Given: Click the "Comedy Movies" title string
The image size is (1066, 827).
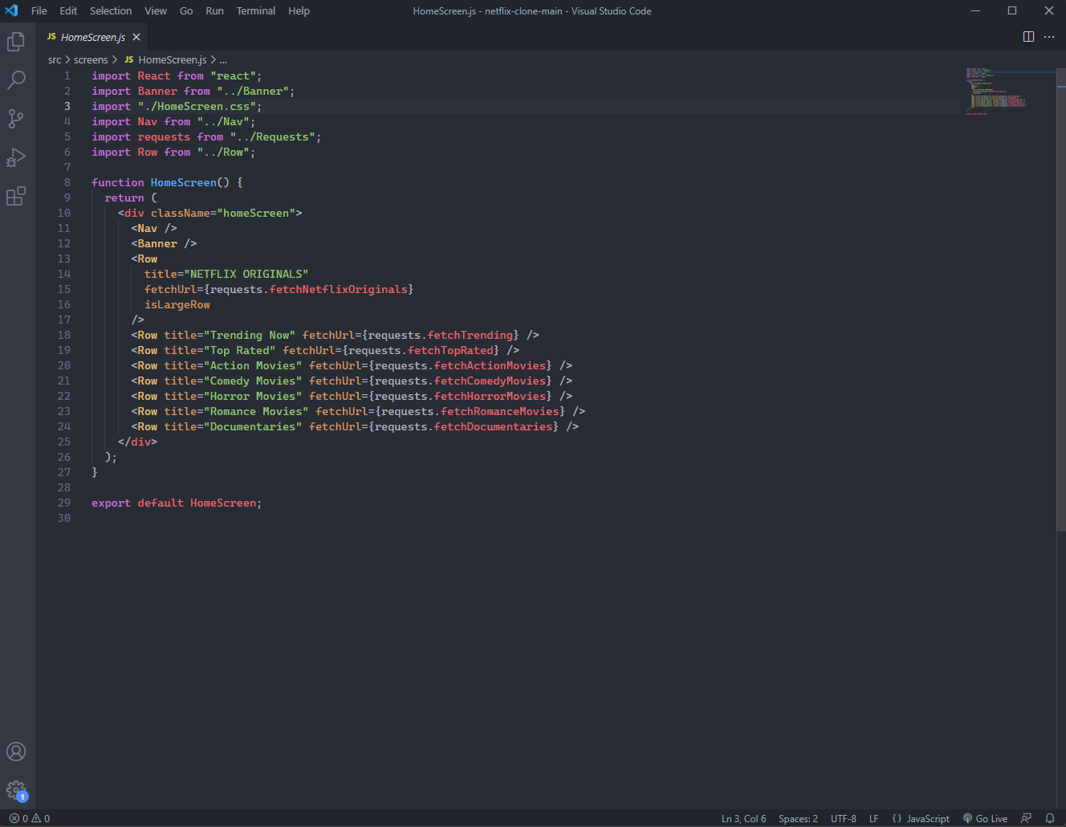Looking at the screenshot, I should (x=253, y=381).
